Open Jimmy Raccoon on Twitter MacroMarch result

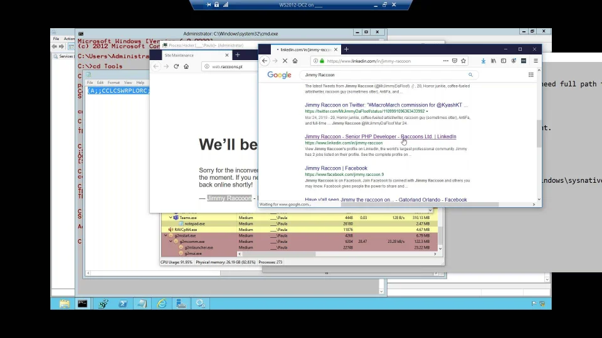pos(386,105)
